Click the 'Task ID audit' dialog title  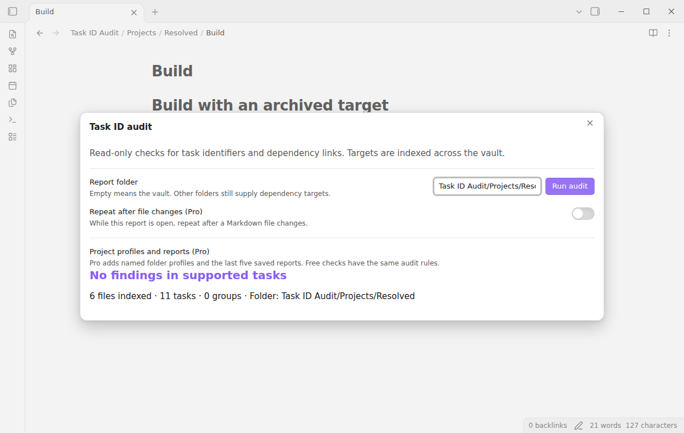[x=121, y=127]
